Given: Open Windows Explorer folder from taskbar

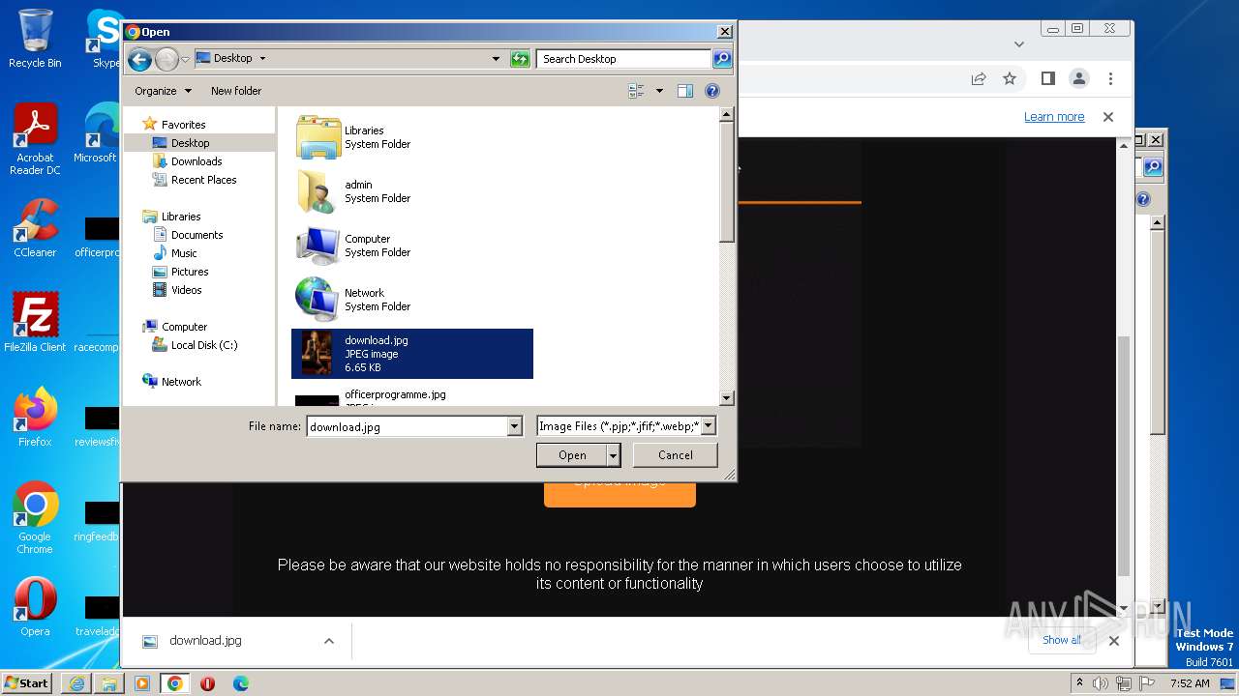Looking at the screenshot, I should click(x=109, y=683).
